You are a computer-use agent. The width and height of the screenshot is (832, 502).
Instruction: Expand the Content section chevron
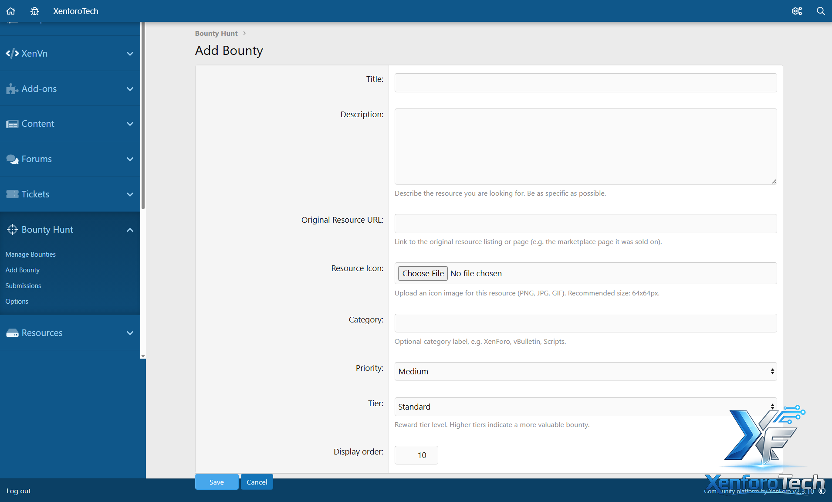point(130,124)
